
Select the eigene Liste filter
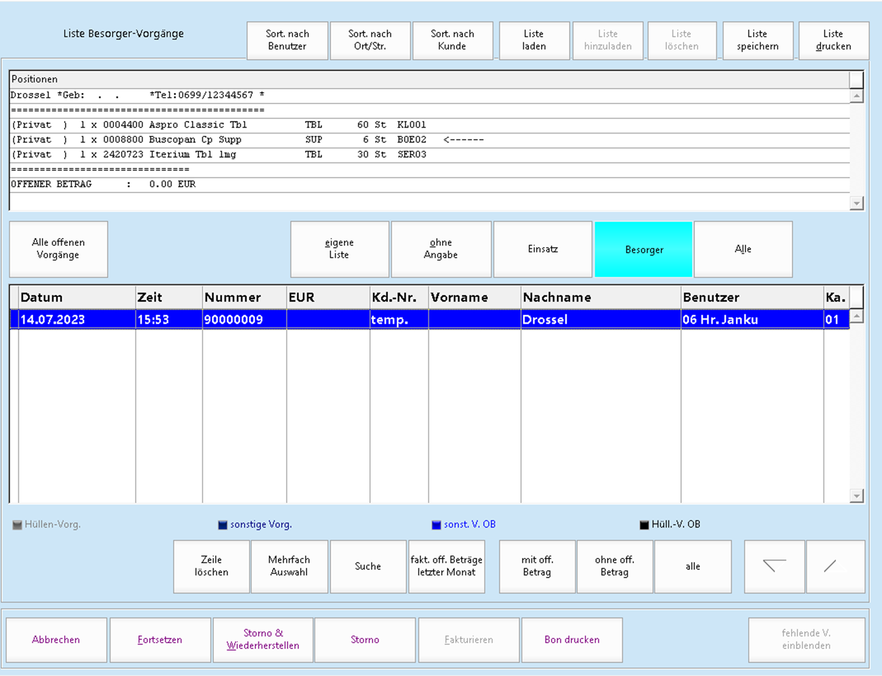(x=339, y=249)
